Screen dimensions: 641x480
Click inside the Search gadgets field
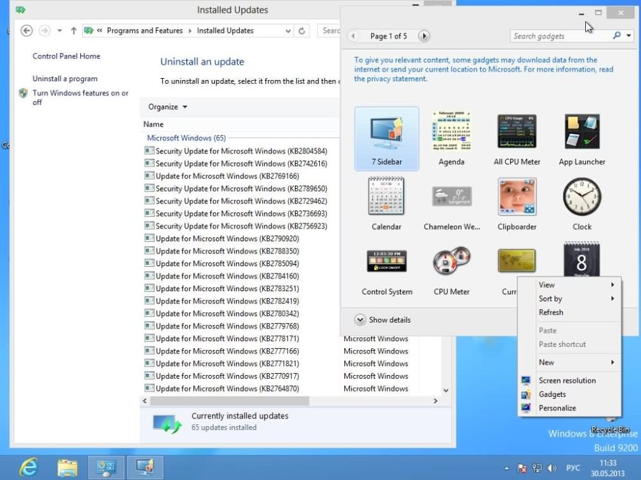click(558, 36)
